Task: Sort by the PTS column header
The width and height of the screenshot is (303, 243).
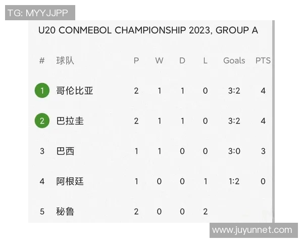Action: tap(263, 61)
